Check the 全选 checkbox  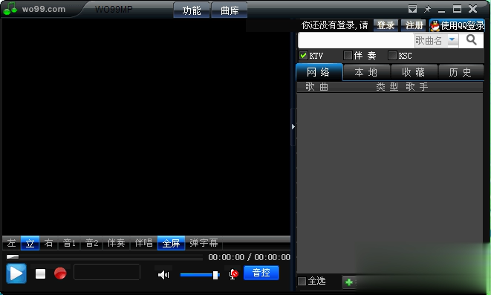click(x=302, y=281)
